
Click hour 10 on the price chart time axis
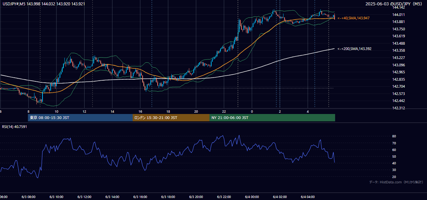(56, 112)
